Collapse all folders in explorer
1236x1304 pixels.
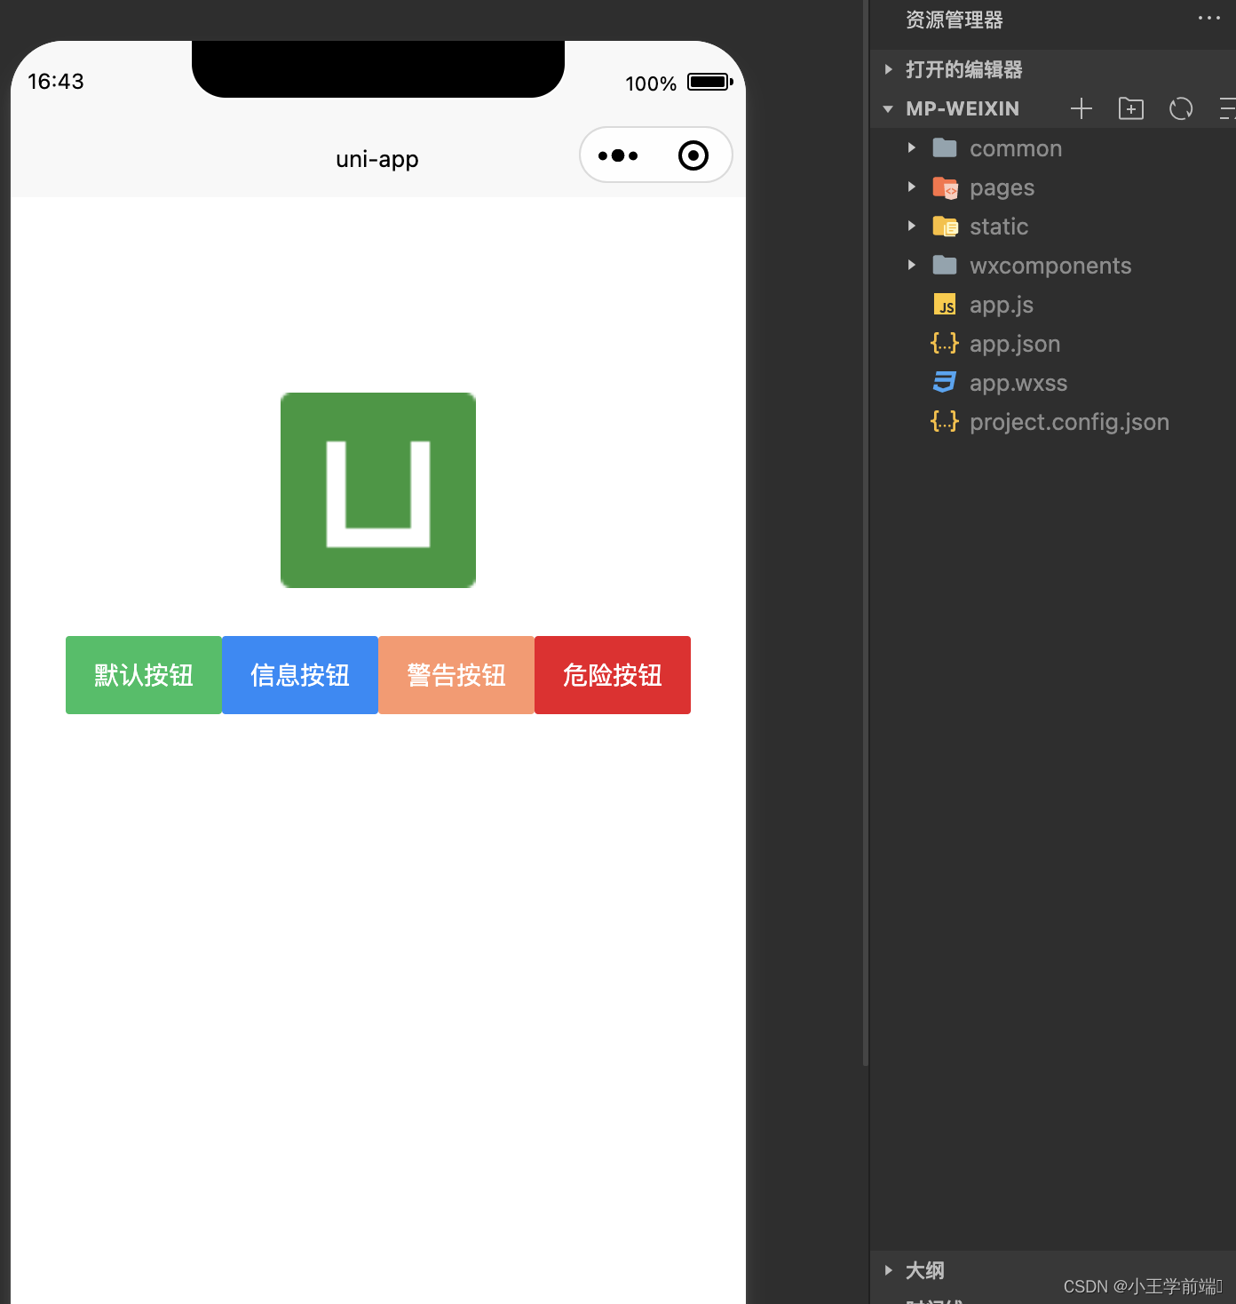[x=1227, y=108]
